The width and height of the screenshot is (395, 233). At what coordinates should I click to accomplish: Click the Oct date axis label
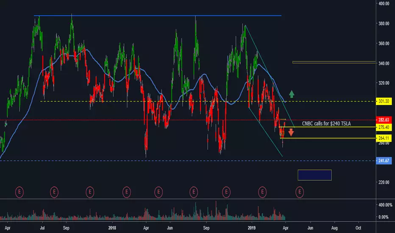[358, 228]
